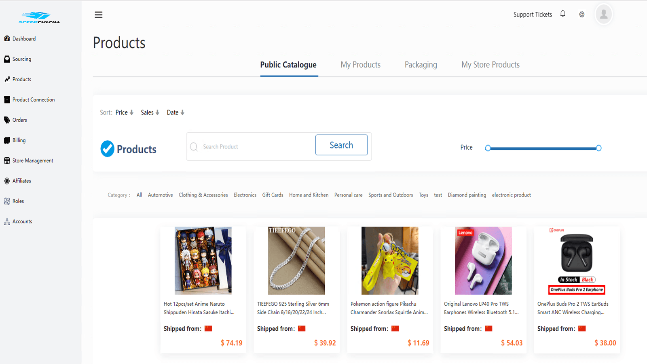
Task: Collapse the sidebar with the hamburger menu
Action: pyautogui.click(x=98, y=14)
